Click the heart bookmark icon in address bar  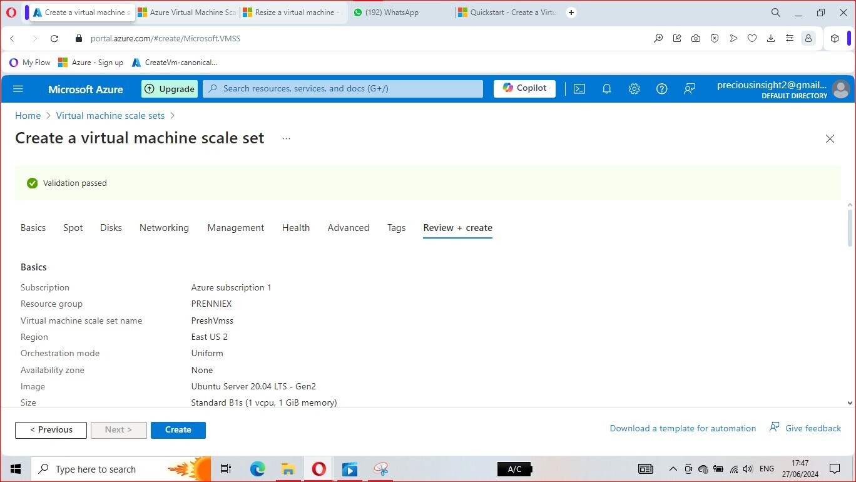(752, 38)
